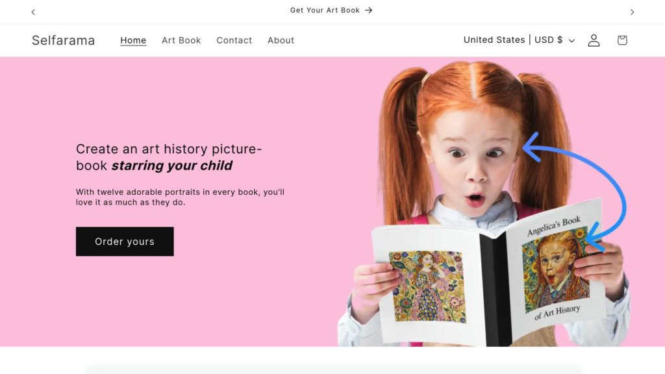Screen dimensions: 665x374
Task: Expand the United States | USD $ selector
Action: point(513,40)
